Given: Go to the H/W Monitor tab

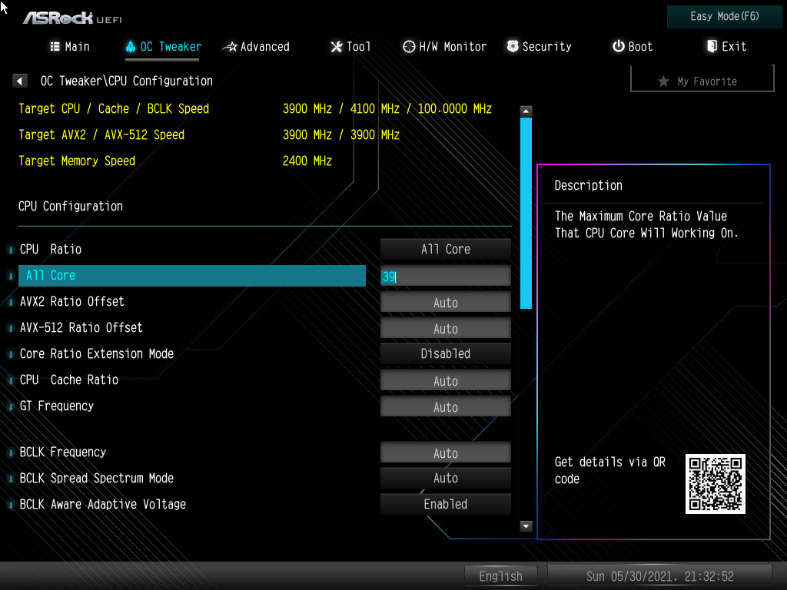Looking at the screenshot, I should click(444, 47).
